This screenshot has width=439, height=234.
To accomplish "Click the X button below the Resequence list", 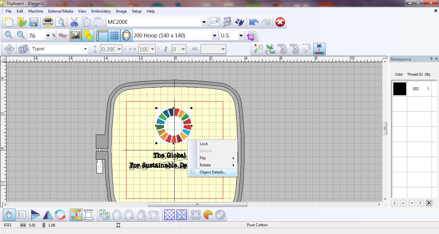I will (x=429, y=203).
